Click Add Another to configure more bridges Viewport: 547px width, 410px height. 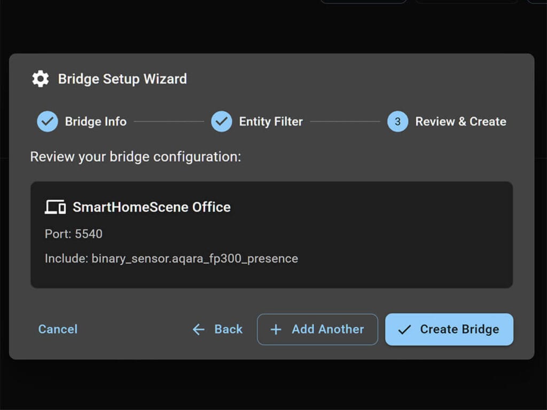tap(317, 329)
